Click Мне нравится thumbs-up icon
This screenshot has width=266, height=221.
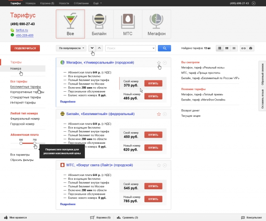(6, 217)
